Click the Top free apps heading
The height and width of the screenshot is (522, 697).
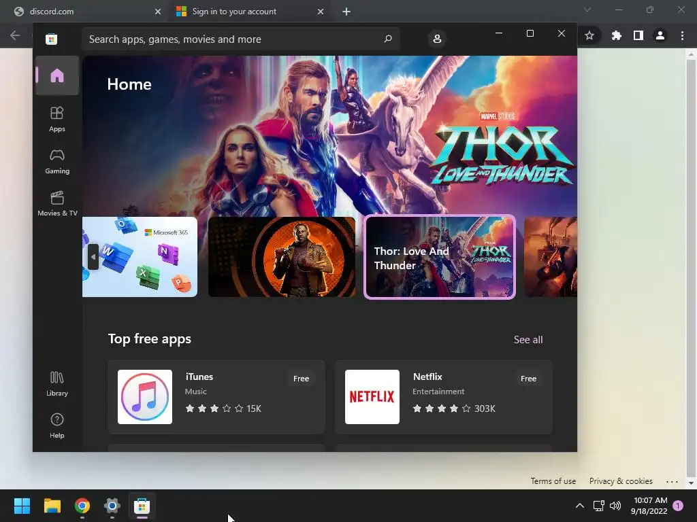149,338
